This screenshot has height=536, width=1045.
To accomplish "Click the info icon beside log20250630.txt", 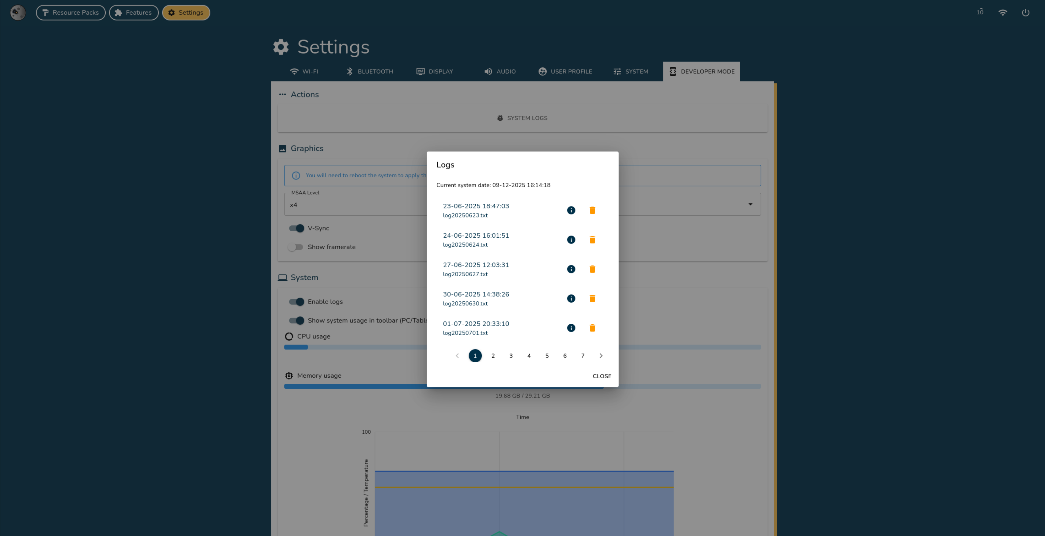I will click(571, 298).
